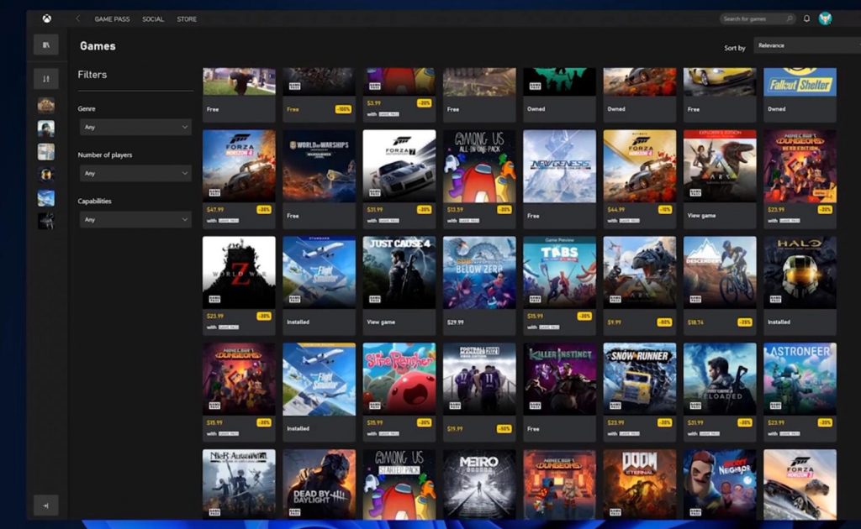Open the profile avatar menu

point(825,18)
